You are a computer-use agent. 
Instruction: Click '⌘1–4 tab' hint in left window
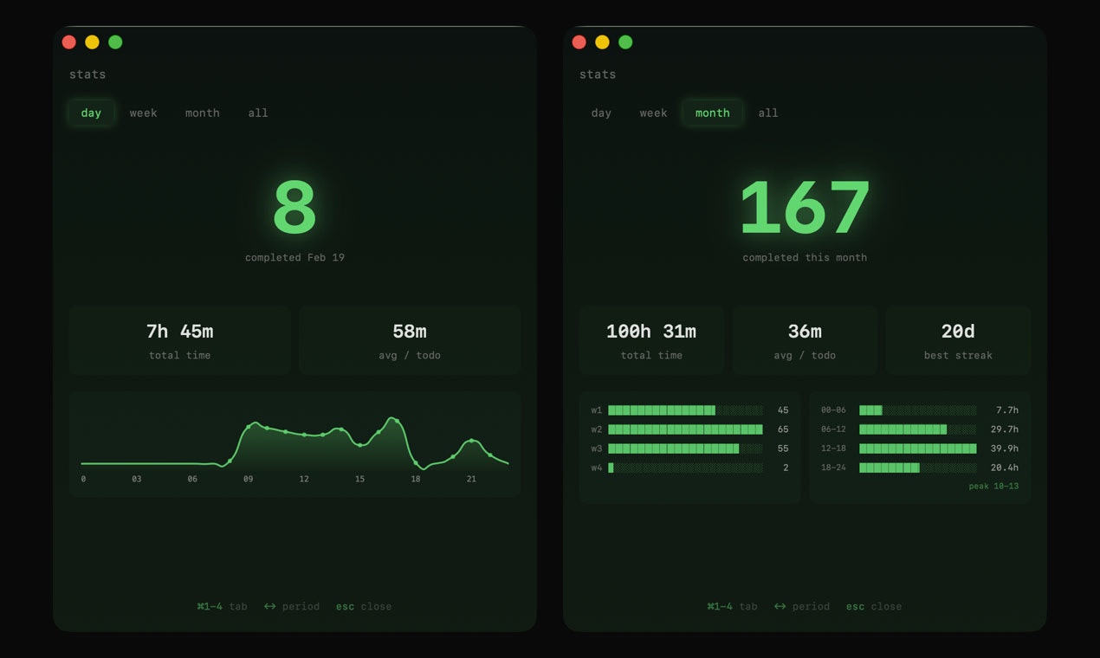tap(223, 606)
